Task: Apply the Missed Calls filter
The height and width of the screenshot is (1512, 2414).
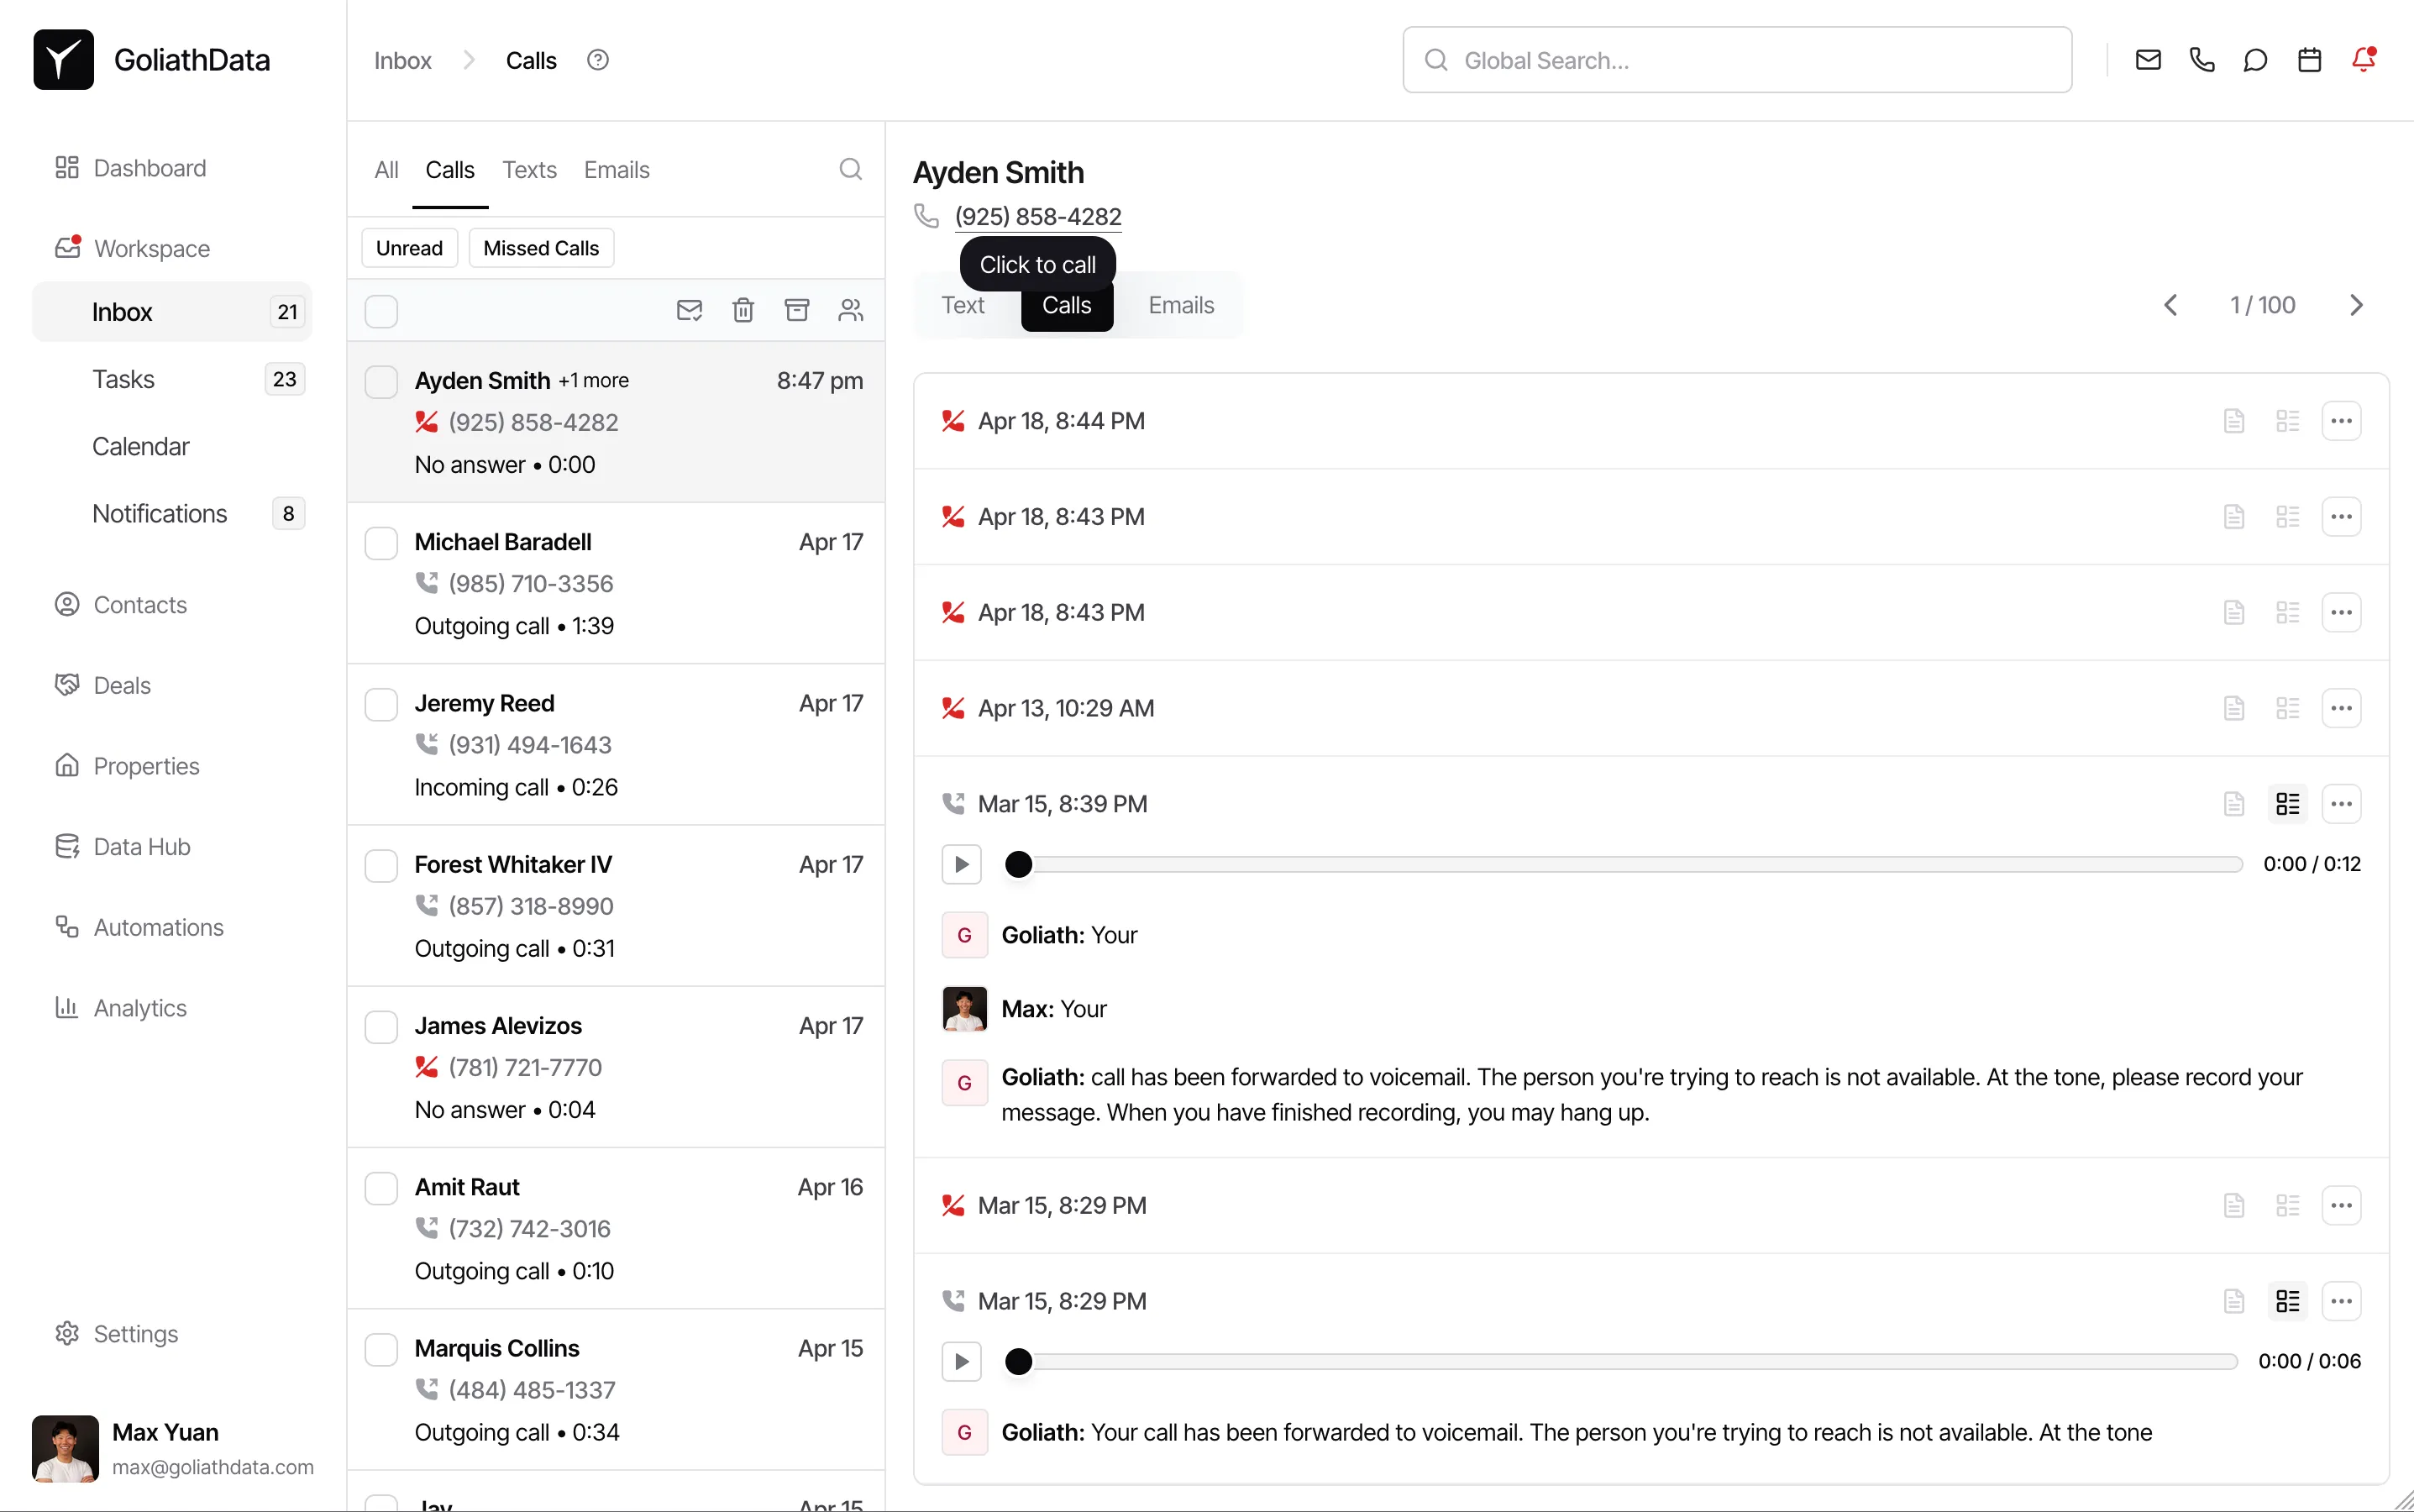Action: pyautogui.click(x=541, y=247)
